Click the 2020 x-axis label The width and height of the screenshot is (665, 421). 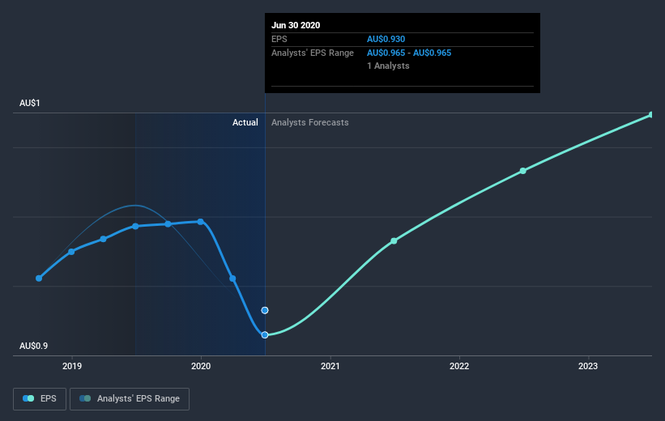click(201, 366)
